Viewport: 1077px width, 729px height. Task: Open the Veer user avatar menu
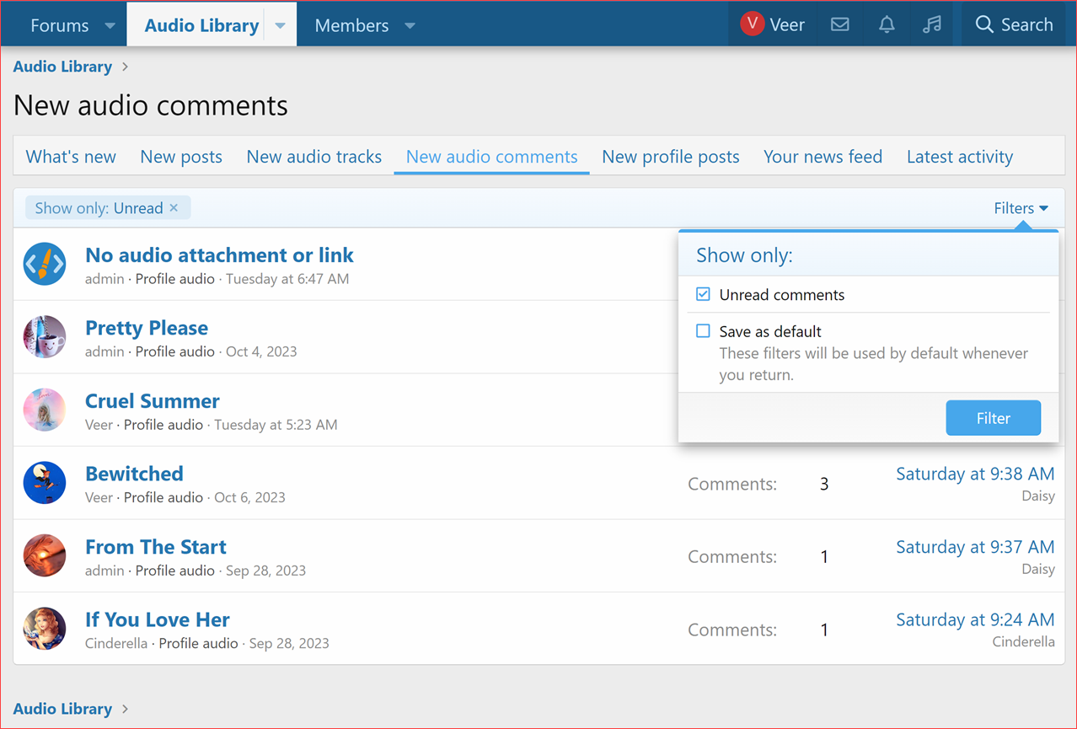(x=752, y=24)
